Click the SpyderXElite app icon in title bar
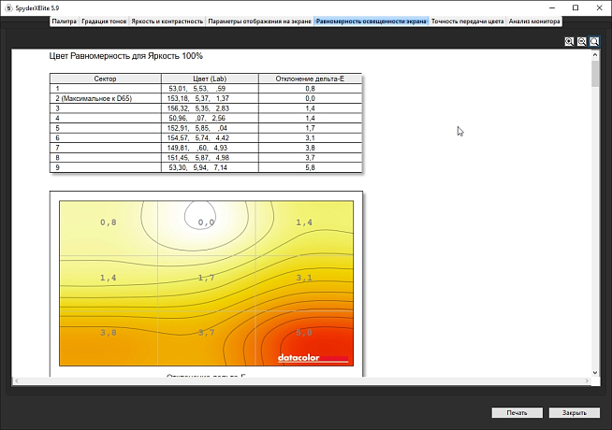 coord(7,7)
